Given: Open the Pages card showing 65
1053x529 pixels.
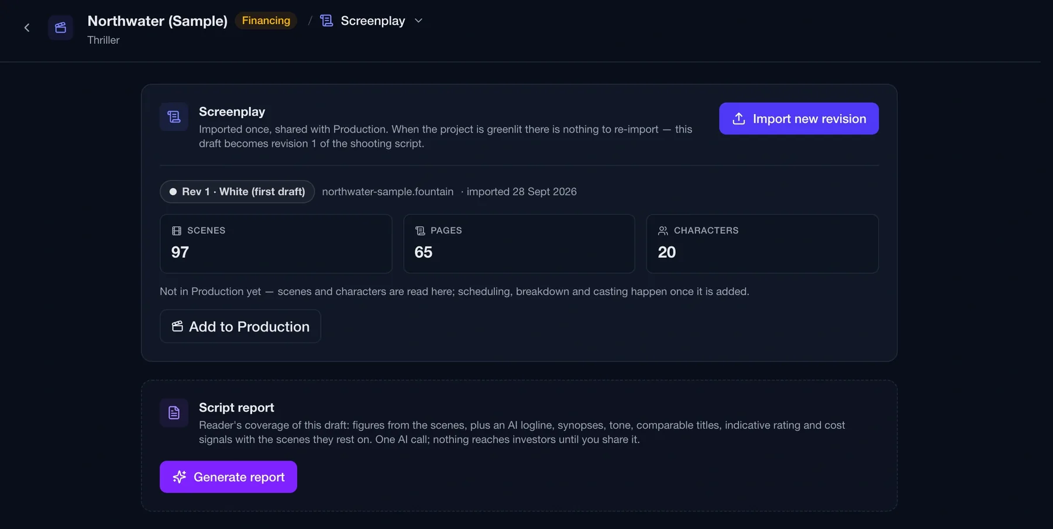Looking at the screenshot, I should click(519, 244).
